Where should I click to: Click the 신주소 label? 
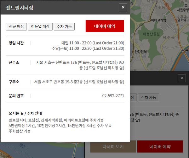click(14, 62)
